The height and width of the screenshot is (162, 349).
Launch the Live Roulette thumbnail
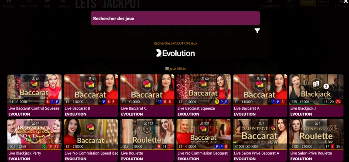pos(147,134)
